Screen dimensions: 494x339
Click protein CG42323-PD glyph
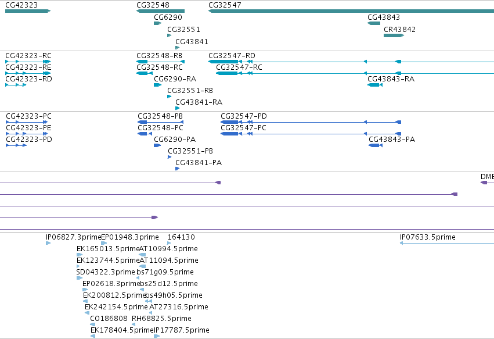16,145
